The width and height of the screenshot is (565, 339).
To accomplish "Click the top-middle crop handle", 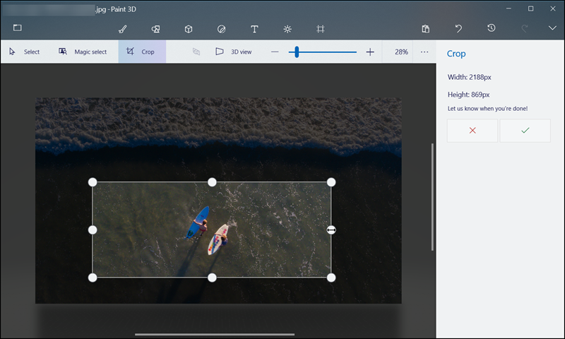I will coord(213,182).
